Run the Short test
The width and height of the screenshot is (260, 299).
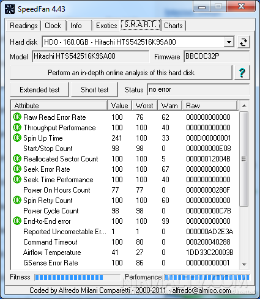[95, 90]
